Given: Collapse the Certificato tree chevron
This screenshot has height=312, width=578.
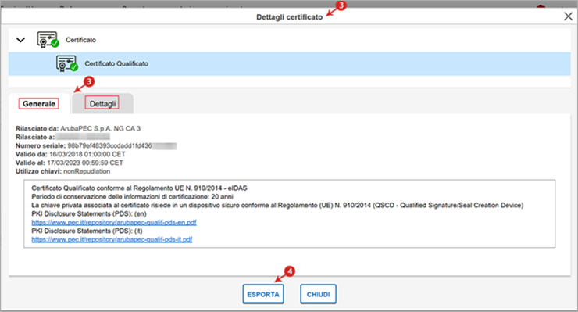Looking at the screenshot, I should [20, 40].
